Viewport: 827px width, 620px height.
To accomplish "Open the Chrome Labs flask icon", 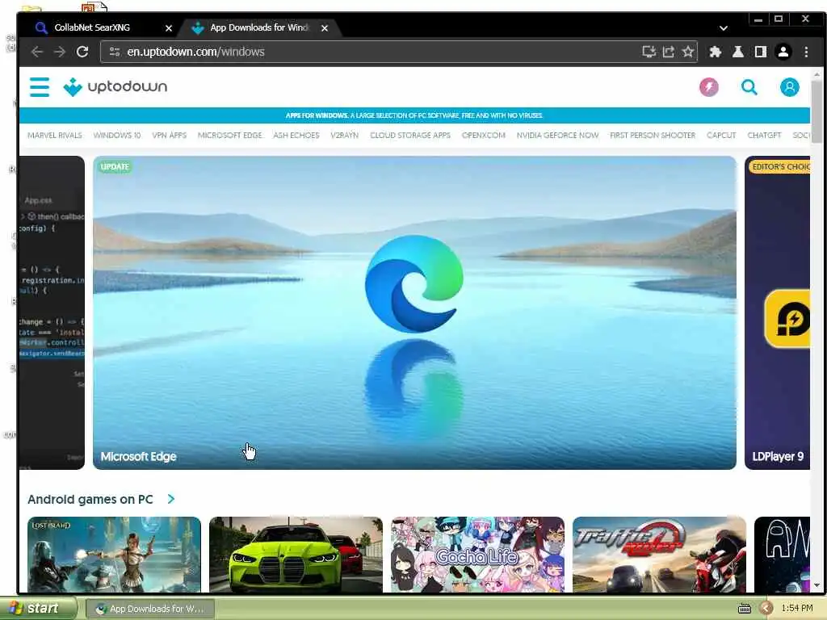I will 738,52.
